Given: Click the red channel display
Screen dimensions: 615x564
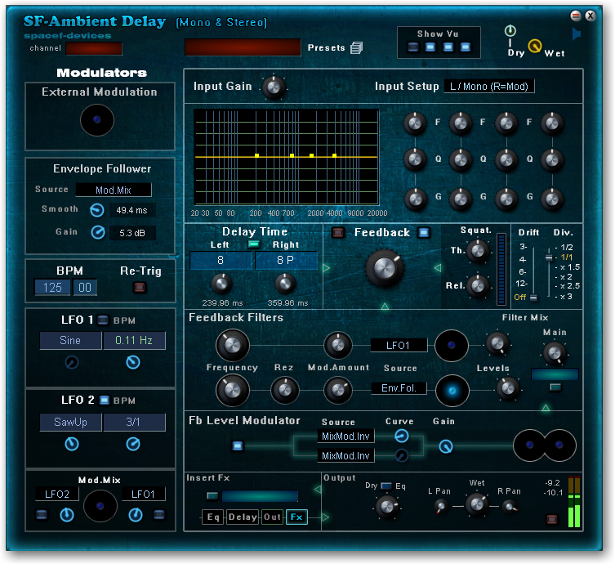Looking at the screenshot, I should [x=94, y=49].
